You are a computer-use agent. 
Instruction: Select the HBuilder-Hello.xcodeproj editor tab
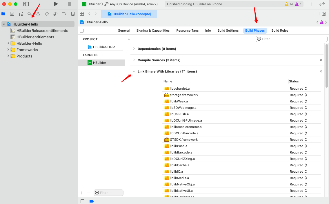129,14
